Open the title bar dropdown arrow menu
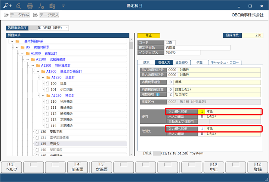 pos(63,6)
